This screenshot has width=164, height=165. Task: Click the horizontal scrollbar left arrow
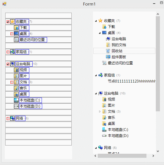click(x=95, y=156)
